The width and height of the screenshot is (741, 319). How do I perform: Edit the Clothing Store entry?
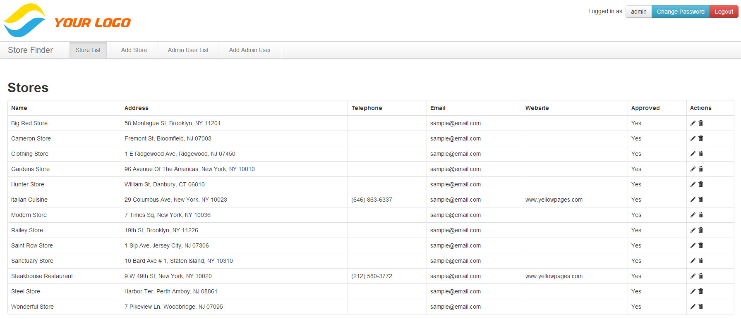[x=693, y=154]
